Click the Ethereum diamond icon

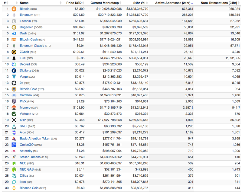[x=14, y=15]
